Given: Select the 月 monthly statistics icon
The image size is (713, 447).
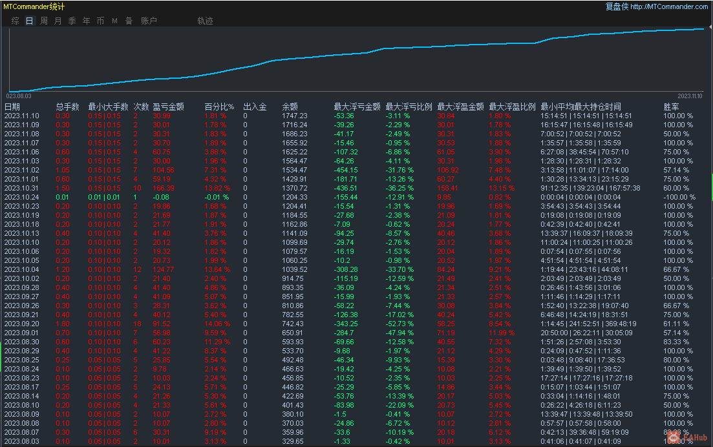Looking at the screenshot, I should [x=58, y=20].
